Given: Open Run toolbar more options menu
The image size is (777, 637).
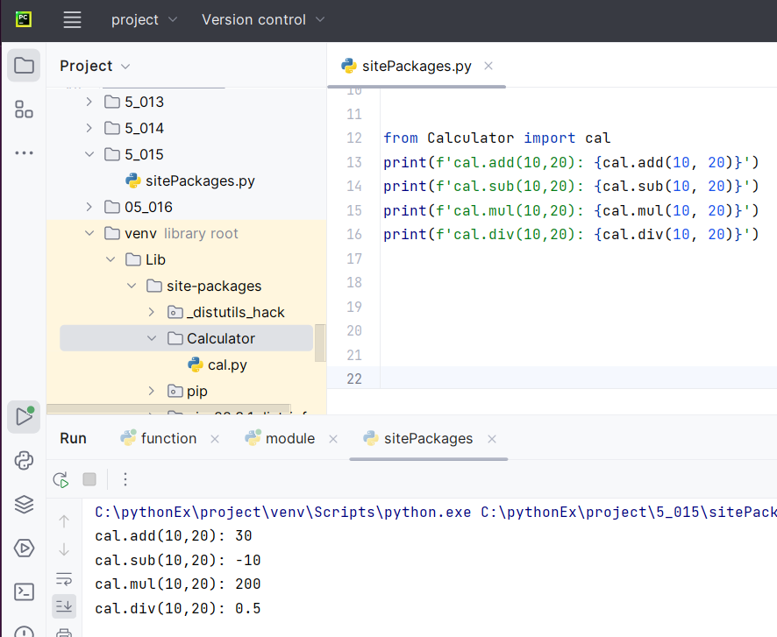Looking at the screenshot, I should coord(125,479).
